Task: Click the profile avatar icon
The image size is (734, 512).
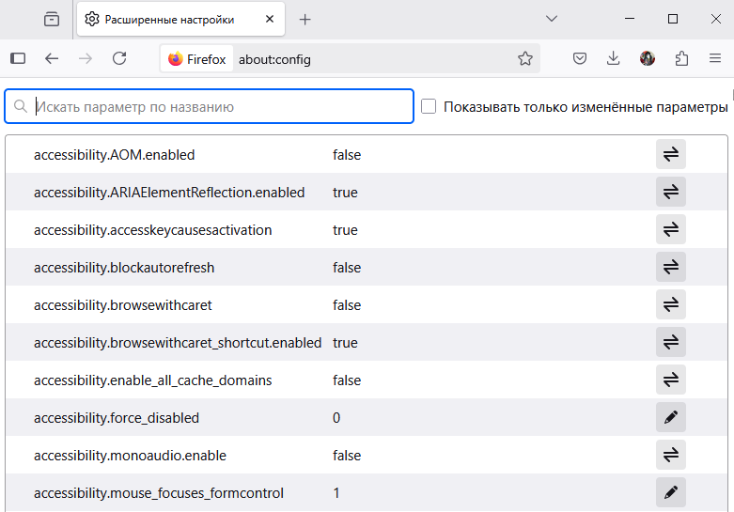Action: (648, 58)
